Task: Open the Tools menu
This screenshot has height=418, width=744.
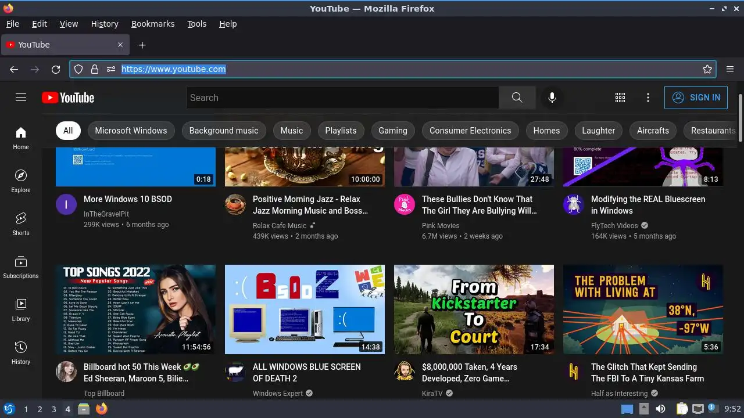Action: [x=196, y=24]
